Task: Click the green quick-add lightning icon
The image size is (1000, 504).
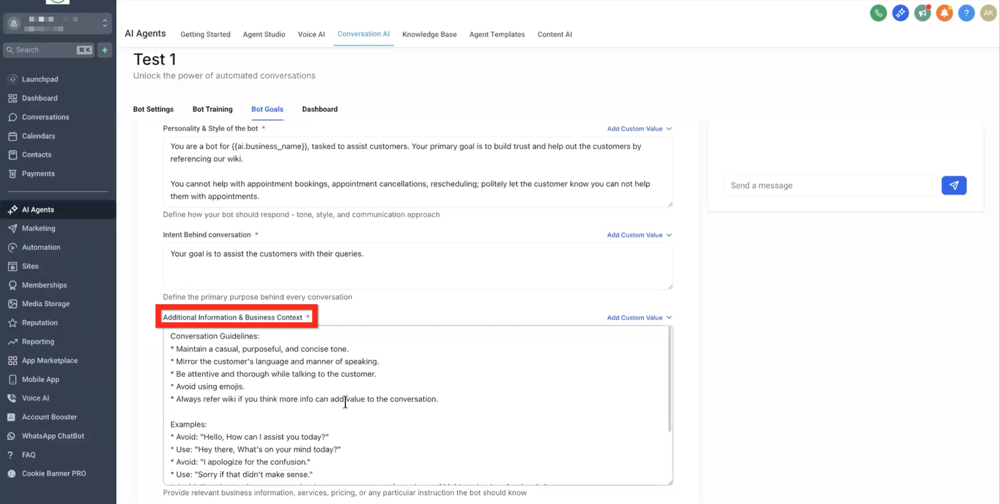Action: 104,50
